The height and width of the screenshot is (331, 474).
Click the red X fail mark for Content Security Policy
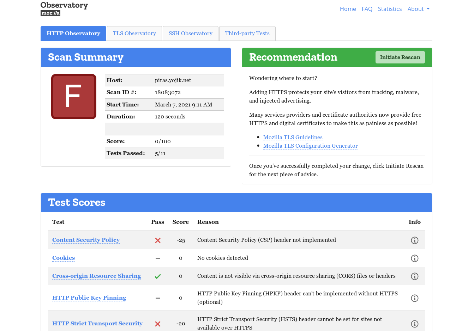point(158,240)
